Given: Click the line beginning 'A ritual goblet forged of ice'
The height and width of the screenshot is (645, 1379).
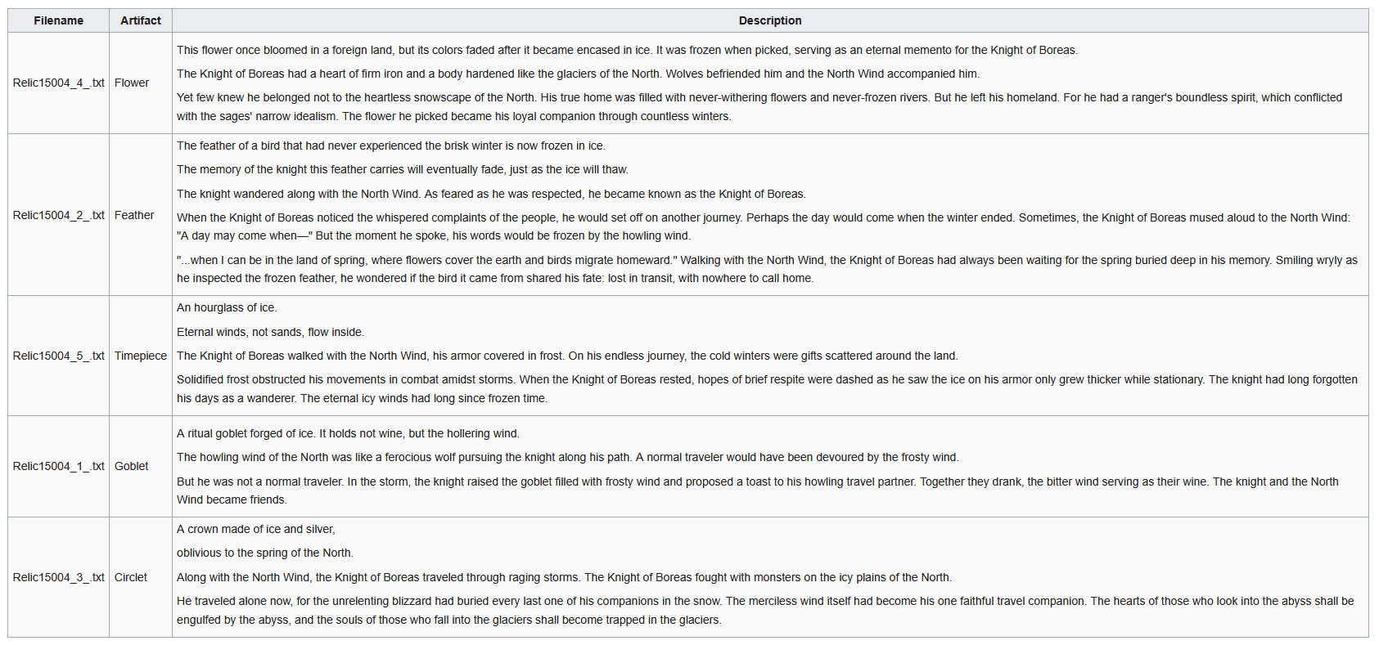Looking at the screenshot, I should [x=348, y=433].
